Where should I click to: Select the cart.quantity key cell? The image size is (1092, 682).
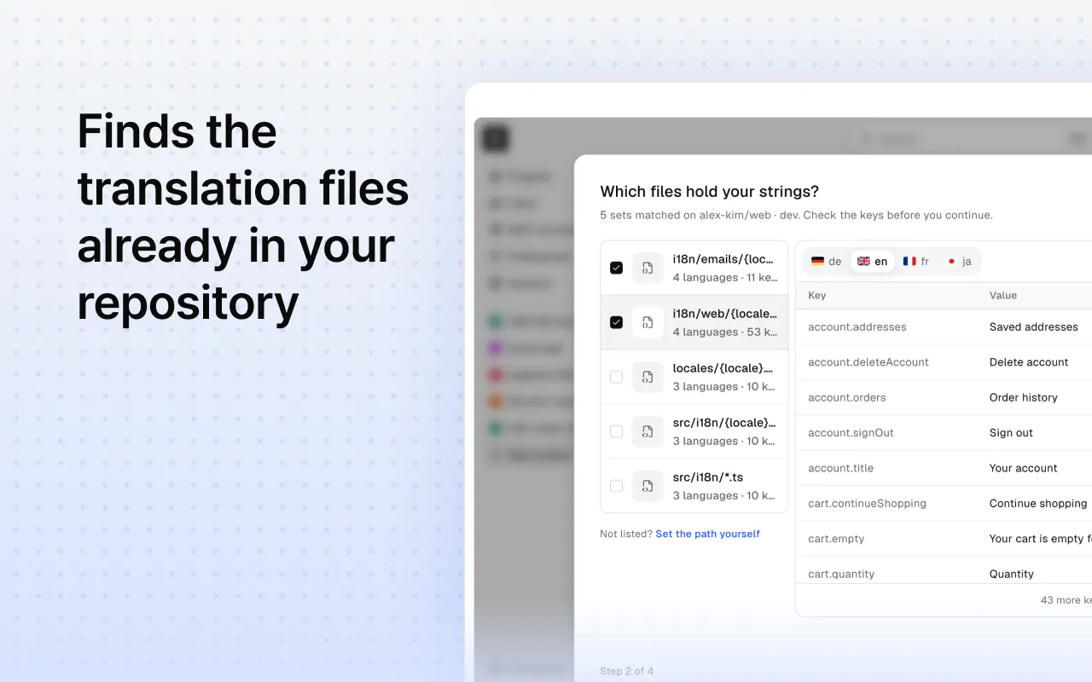click(841, 574)
